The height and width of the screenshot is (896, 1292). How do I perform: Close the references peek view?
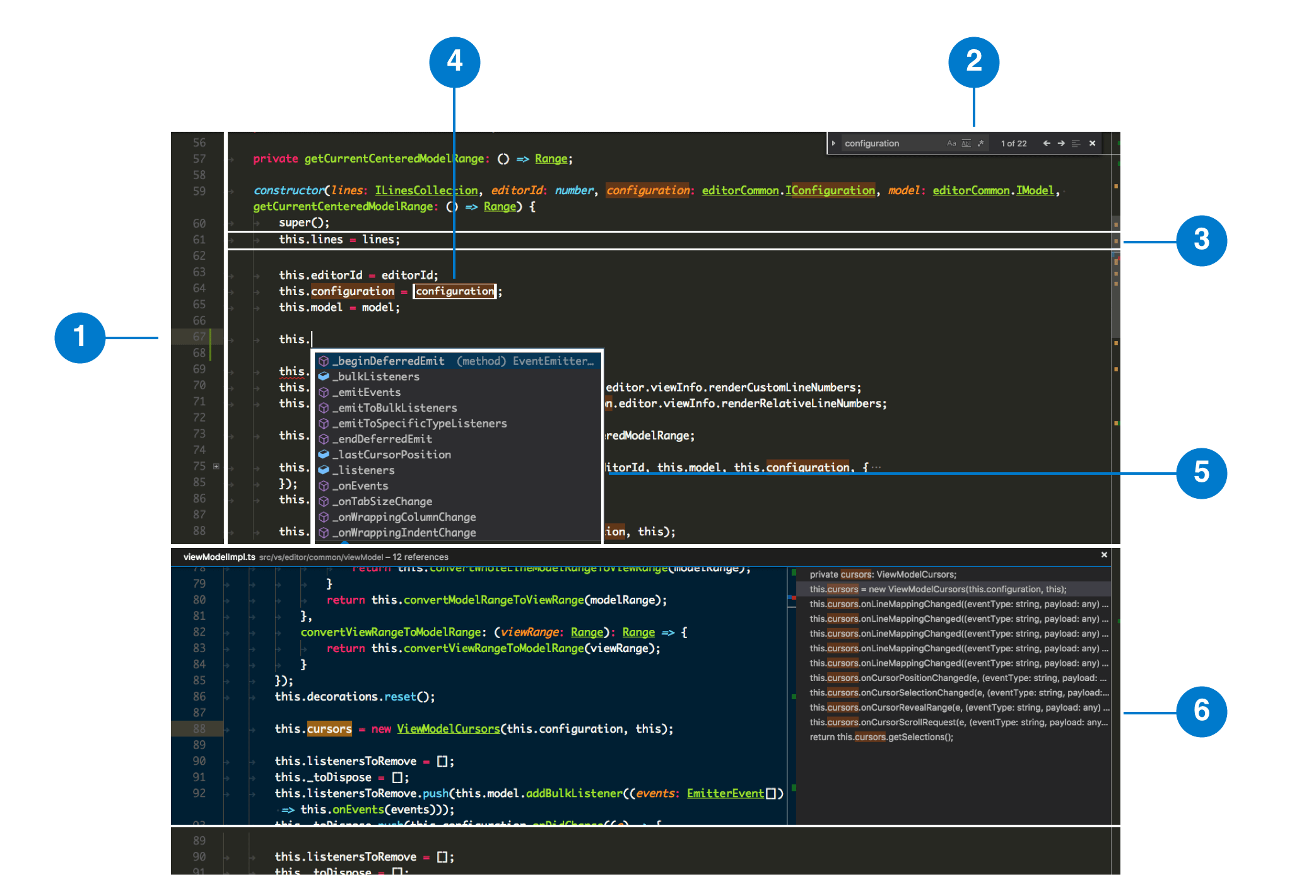click(1104, 555)
